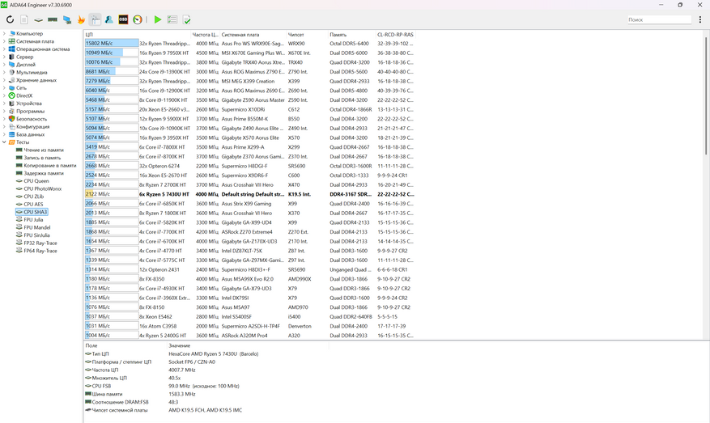Select the 16x Atom C3958 row
The image size is (710, 423).
[249, 326]
